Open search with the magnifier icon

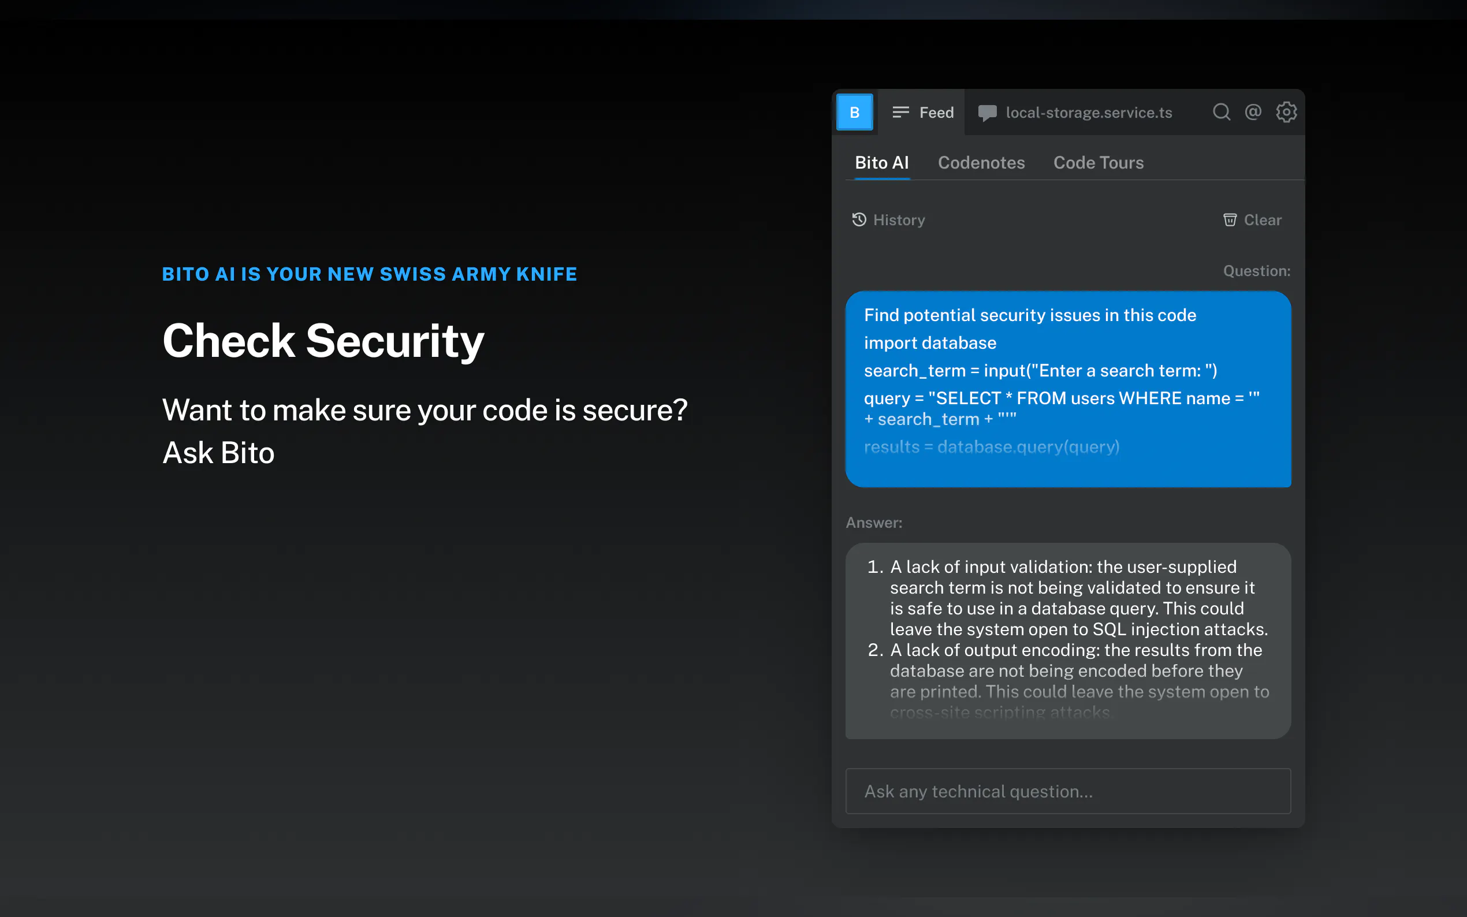(x=1221, y=112)
